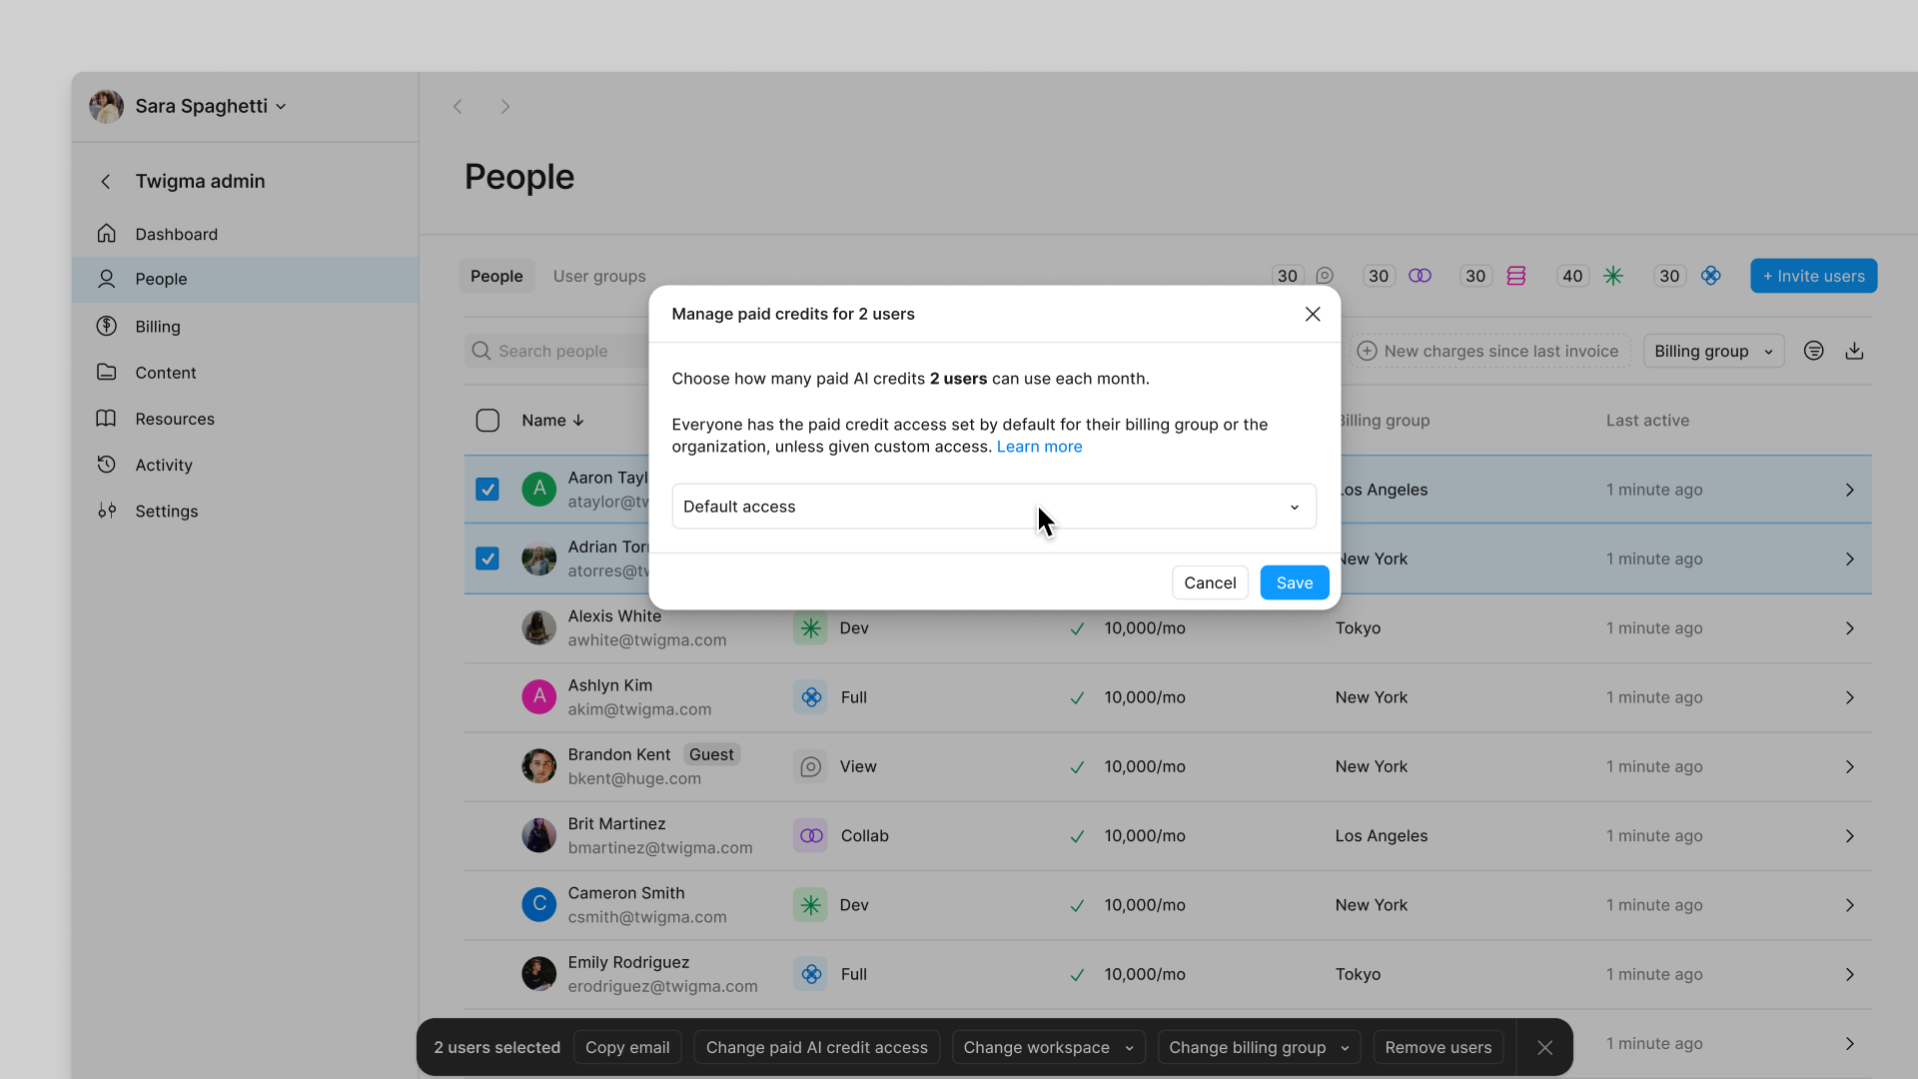This screenshot has height=1079, width=1918.
Task: Sort by the Name column header
Action: pyautogui.click(x=552, y=421)
